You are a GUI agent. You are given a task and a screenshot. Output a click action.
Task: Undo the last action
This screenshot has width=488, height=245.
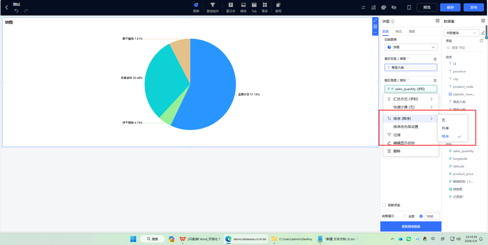point(16,11)
